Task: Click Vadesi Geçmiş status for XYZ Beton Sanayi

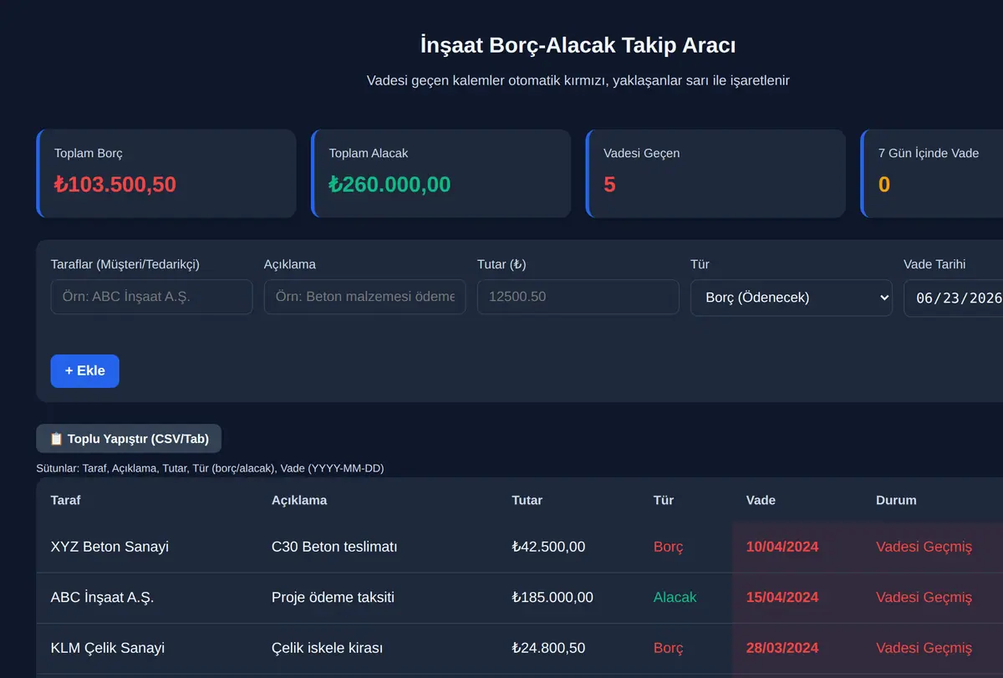Action: click(x=924, y=547)
